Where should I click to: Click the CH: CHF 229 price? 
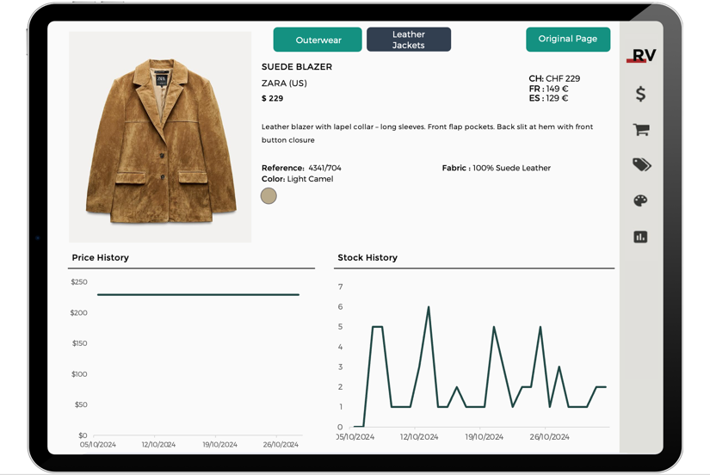(554, 78)
